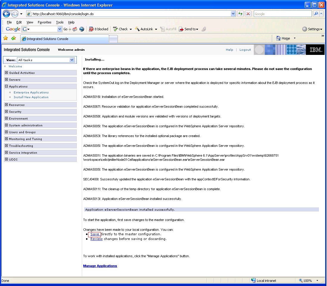The width and height of the screenshot is (327, 286).
Task: Open the Favorites menu
Action: tap(44, 22)
